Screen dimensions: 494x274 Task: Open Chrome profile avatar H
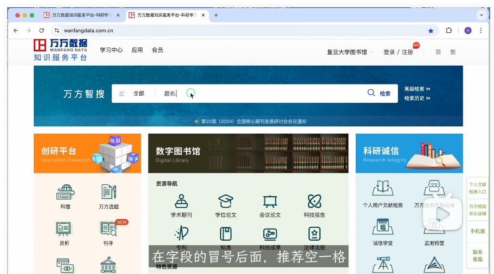point(468,30)
